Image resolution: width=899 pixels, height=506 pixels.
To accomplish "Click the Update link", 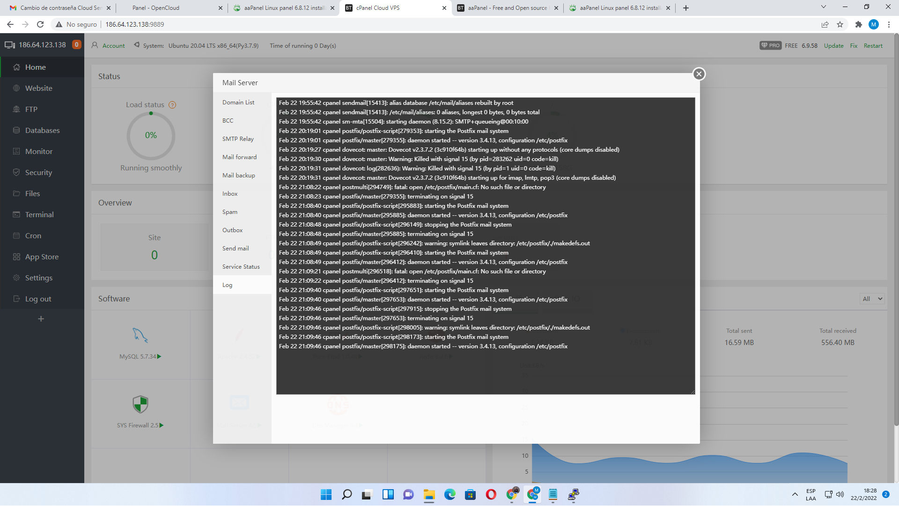I will [833, 46].
